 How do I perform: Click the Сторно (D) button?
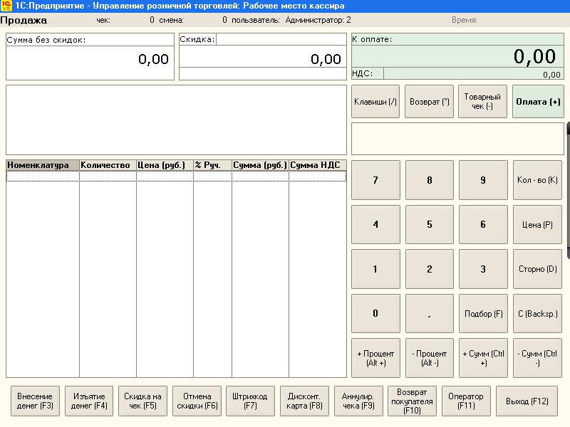(x=538, y=269)
